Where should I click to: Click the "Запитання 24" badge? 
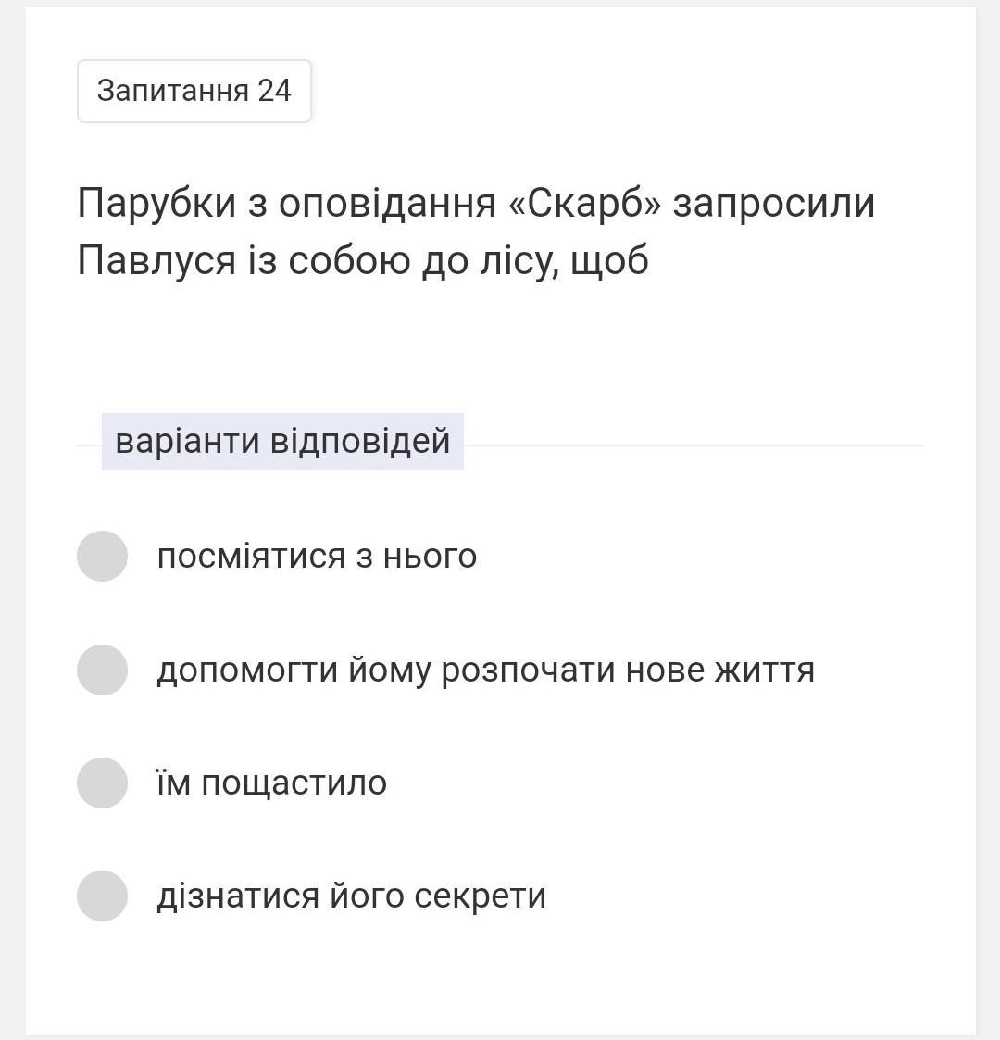(x=194, y=91)
